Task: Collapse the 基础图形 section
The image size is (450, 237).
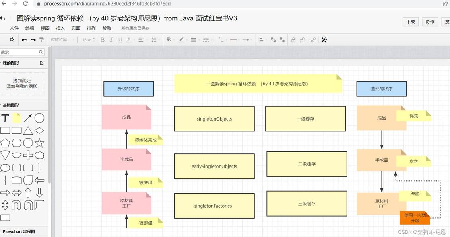Action: [10, 105]
